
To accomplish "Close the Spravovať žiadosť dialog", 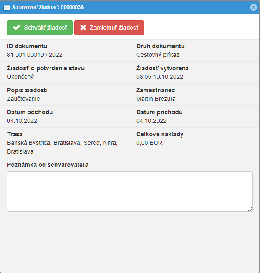I will [x=254, y=7].
